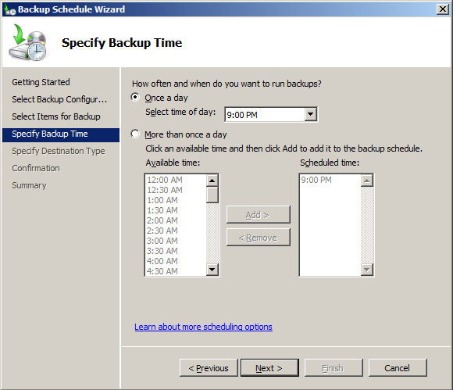Open the time of day dropdown arrow
The image size is (453, 390).
(x=311, y=114)
